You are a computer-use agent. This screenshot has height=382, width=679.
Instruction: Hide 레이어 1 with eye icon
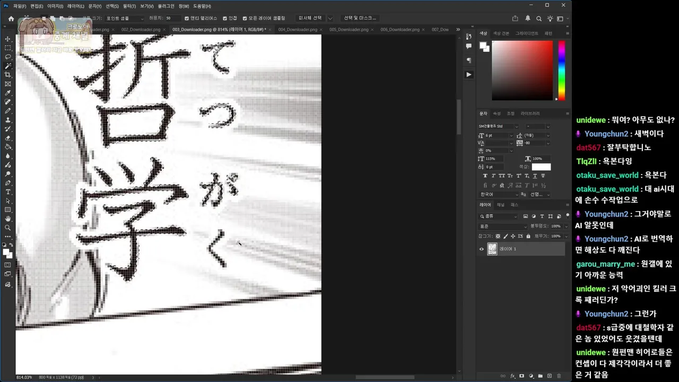pyautogui.click(x=482, y=249)
